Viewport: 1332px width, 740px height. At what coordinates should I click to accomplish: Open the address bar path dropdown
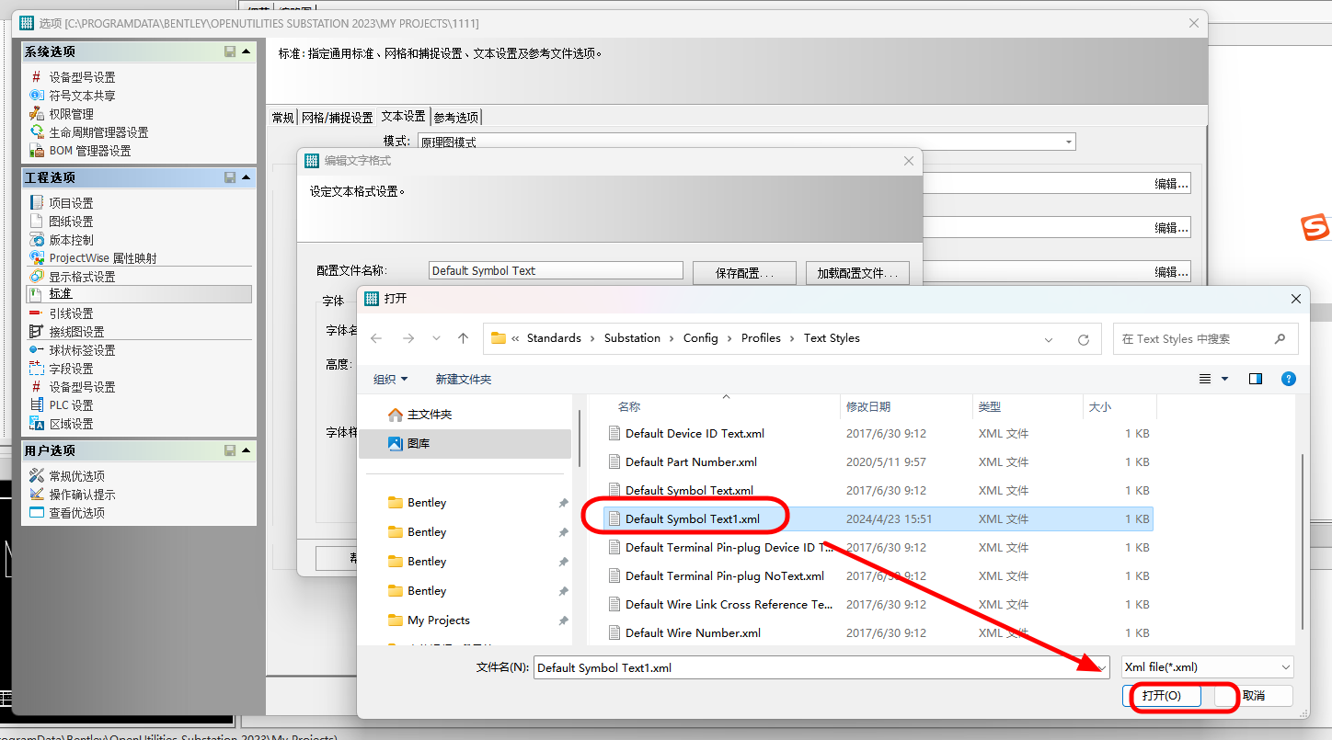1049,338
